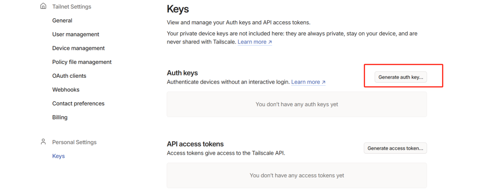Open Learn more link under Auth keys
The width and height of the screenshot is (480, 192).
pos(308,82)
